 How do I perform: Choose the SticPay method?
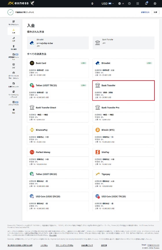[x=124, y=157]
